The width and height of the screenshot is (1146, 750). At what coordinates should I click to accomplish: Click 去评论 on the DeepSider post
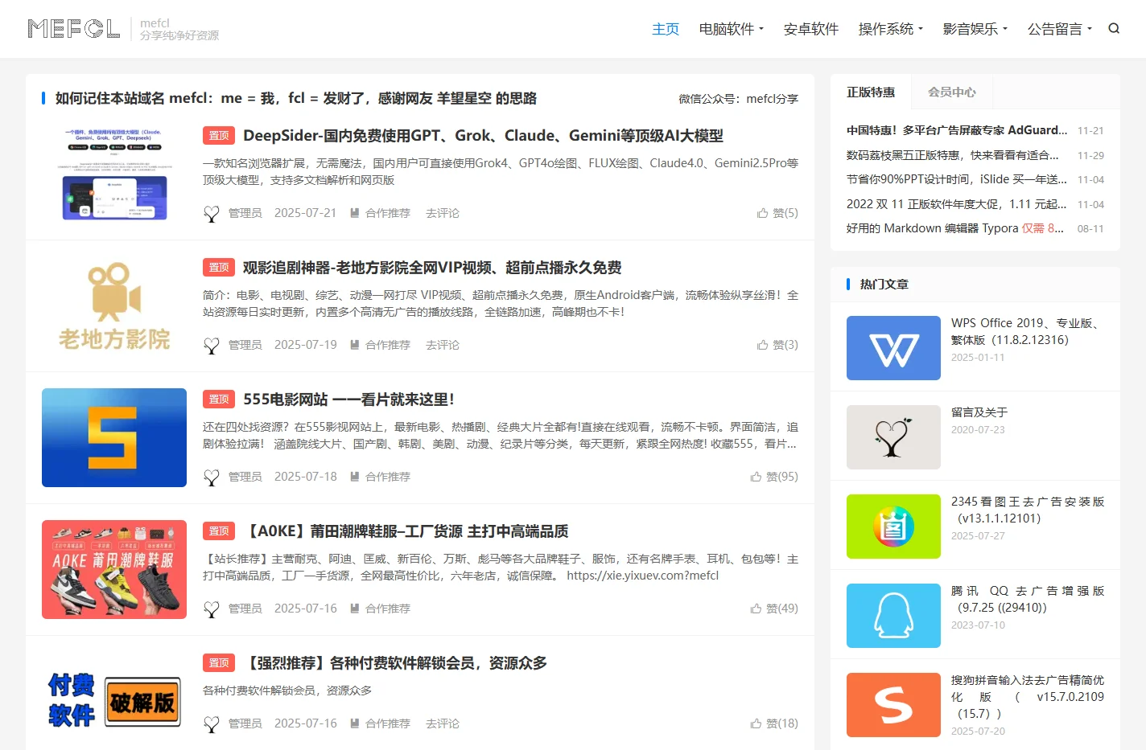coord(443,213)
